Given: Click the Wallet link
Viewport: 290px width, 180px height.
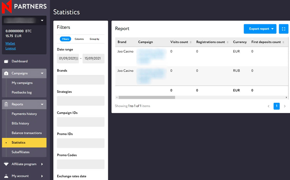Looking at the screenshot, I should 10,43.
